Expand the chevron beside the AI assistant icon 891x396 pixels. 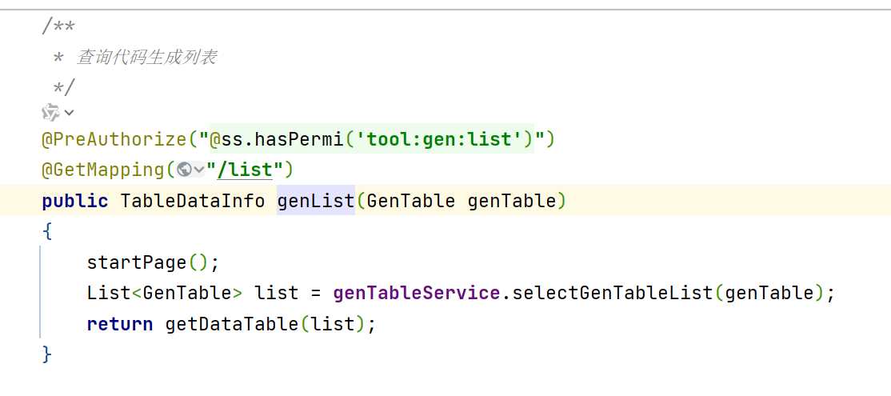coord(70,113)
